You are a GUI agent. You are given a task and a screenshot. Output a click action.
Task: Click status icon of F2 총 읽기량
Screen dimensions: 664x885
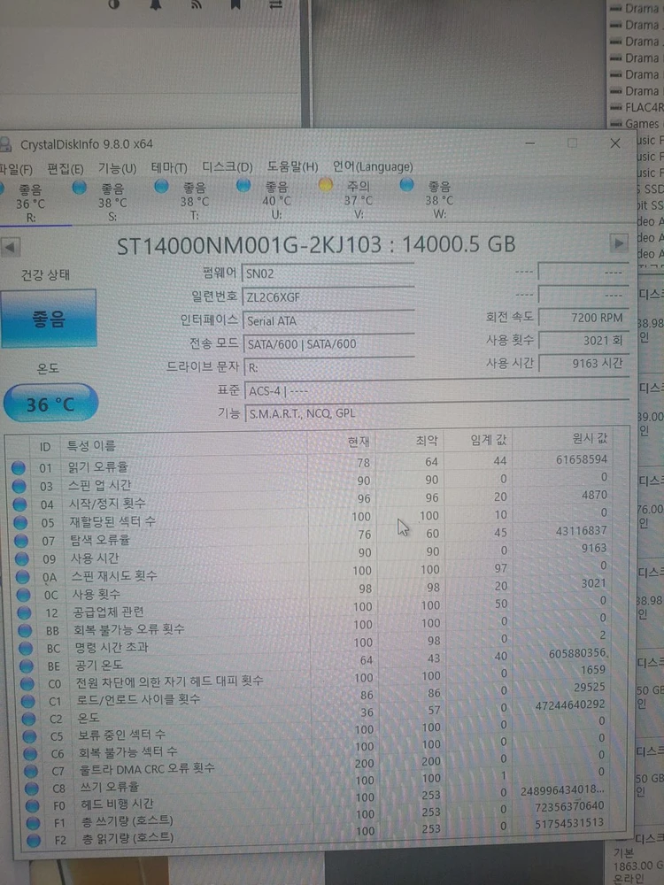(x=34, y=841)
